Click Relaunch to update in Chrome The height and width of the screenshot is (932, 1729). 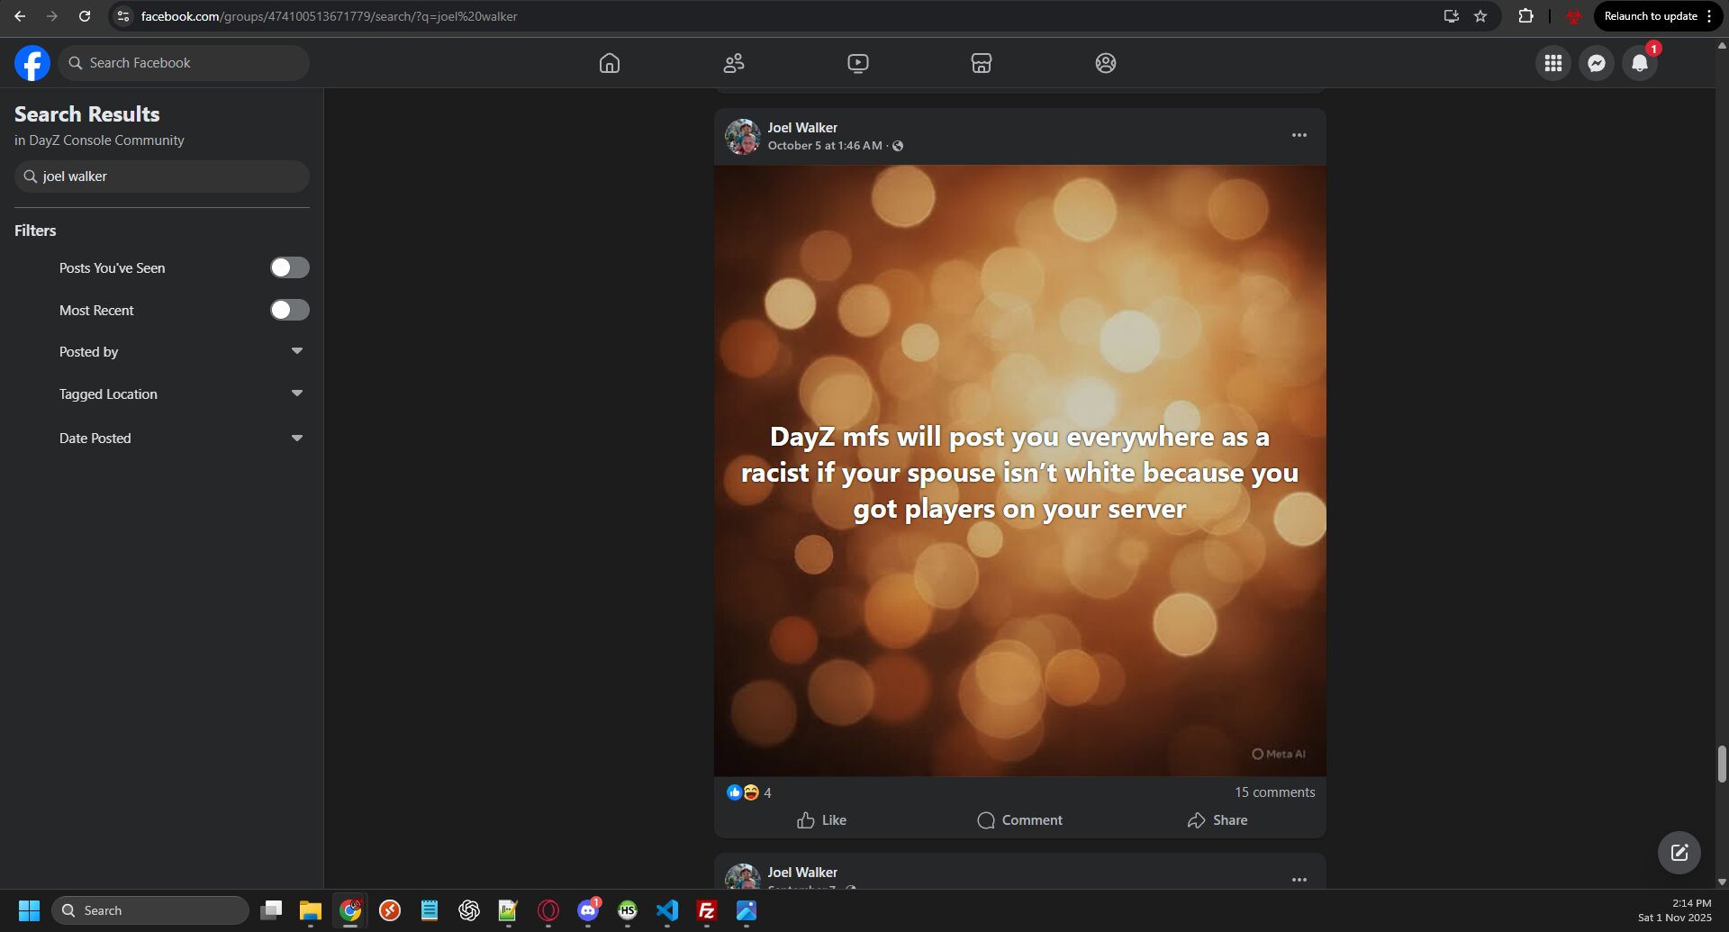click(1651, 16)
